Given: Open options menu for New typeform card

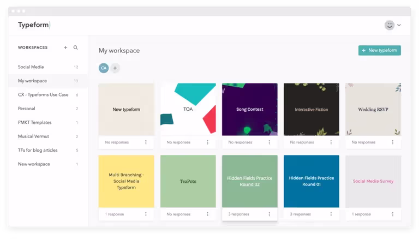Looking at the screenshot, I should coord(146,142).
